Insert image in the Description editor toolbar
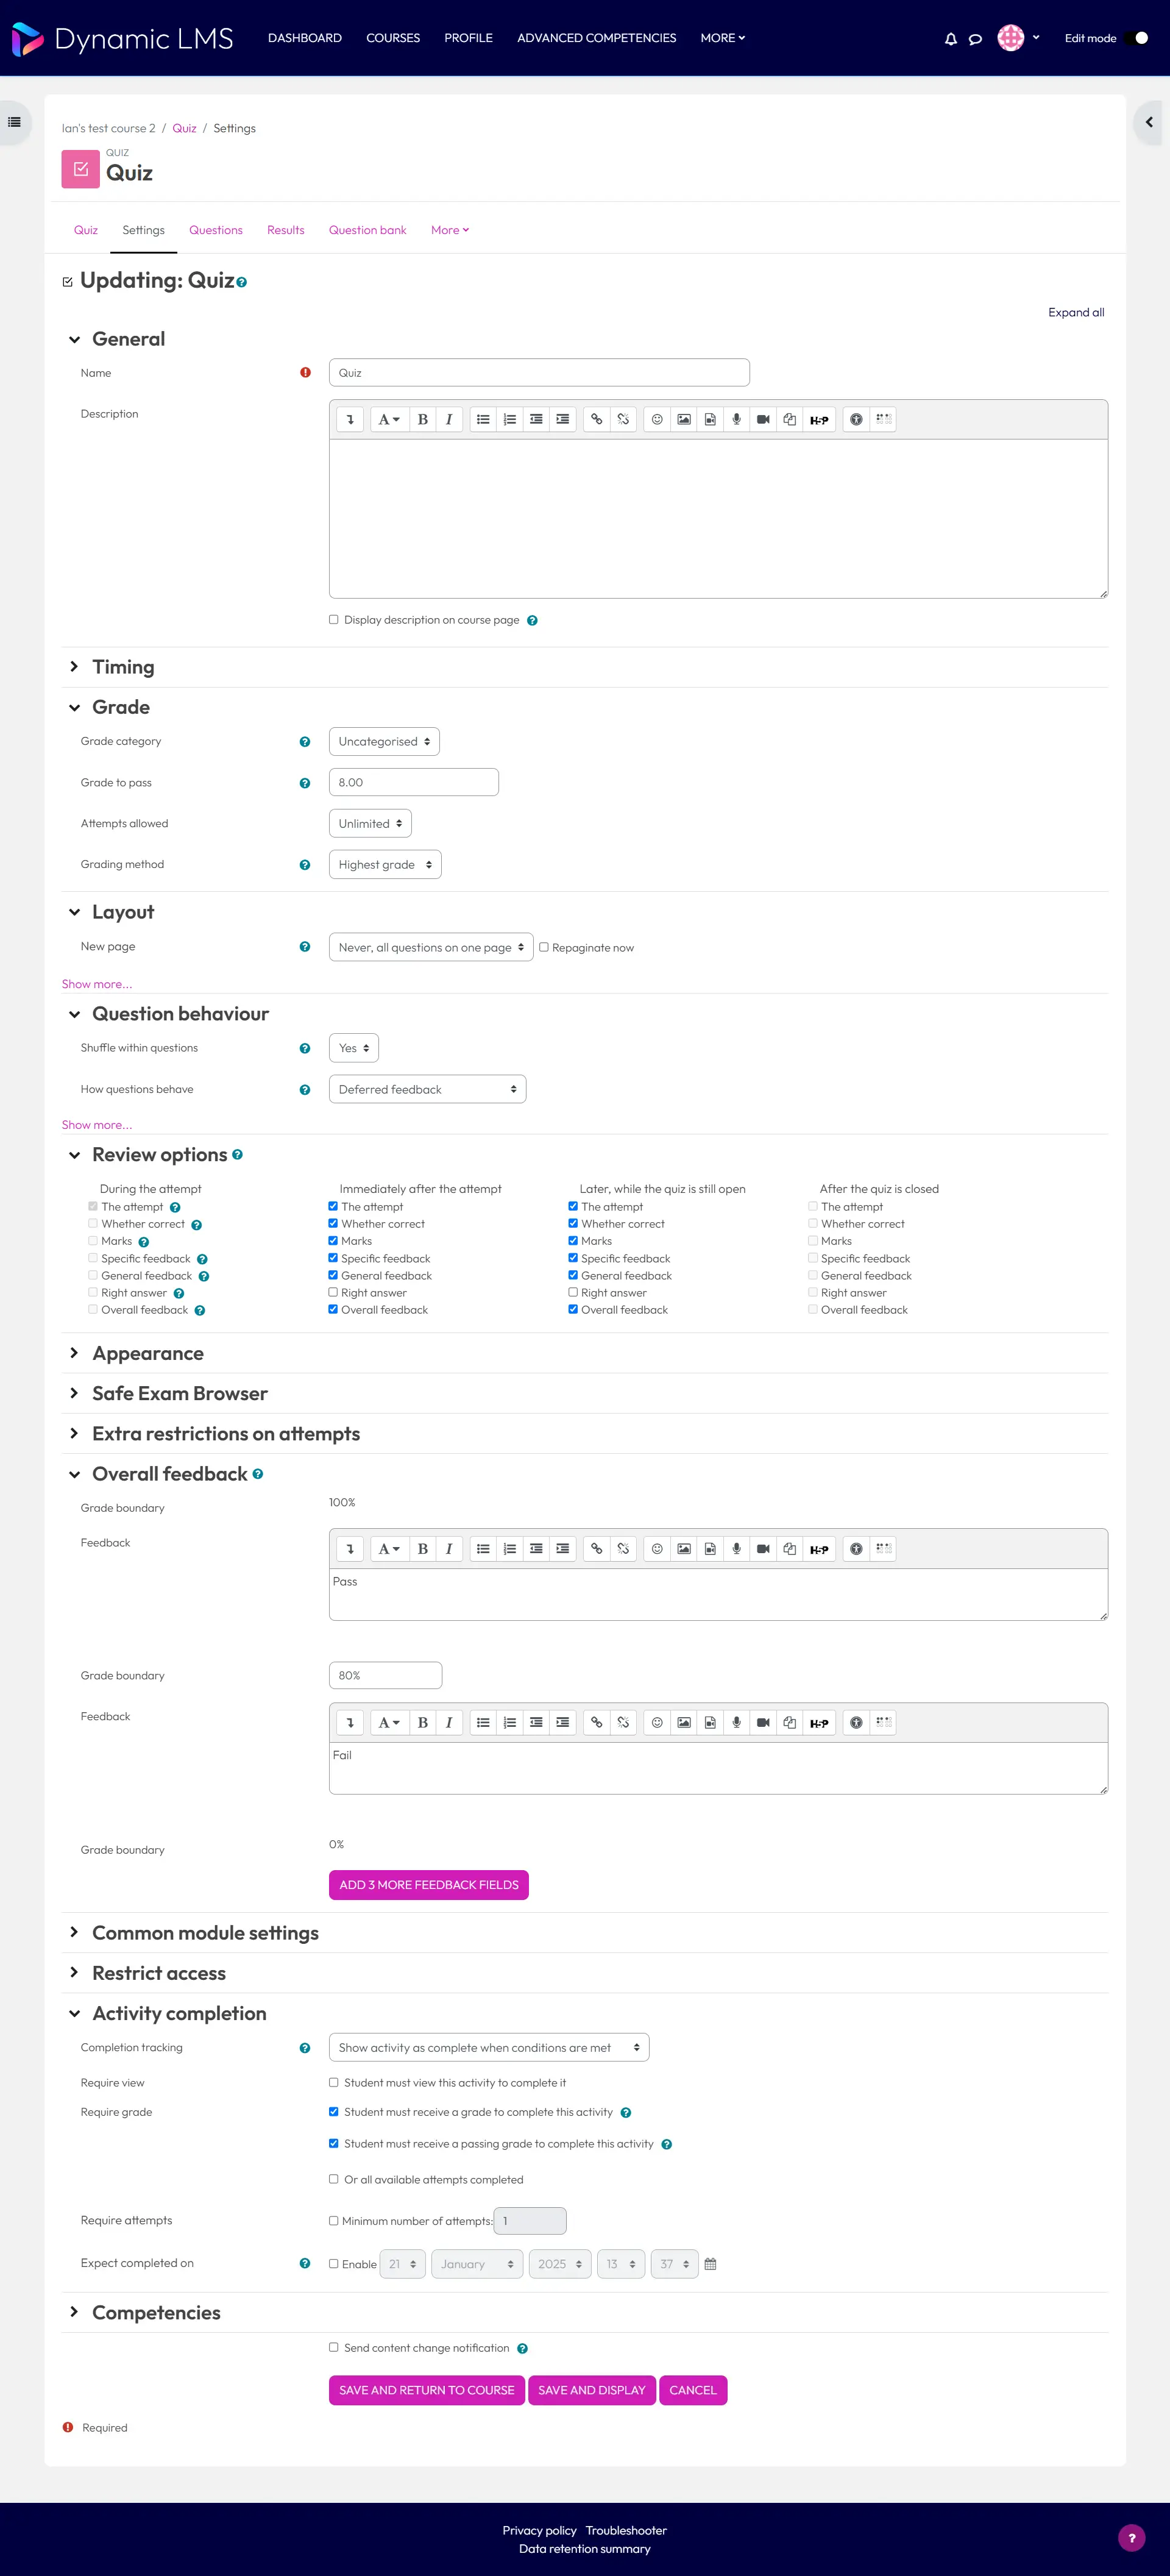The image size is (1170, 2576). pyautogui.click(x=683, y=419)
